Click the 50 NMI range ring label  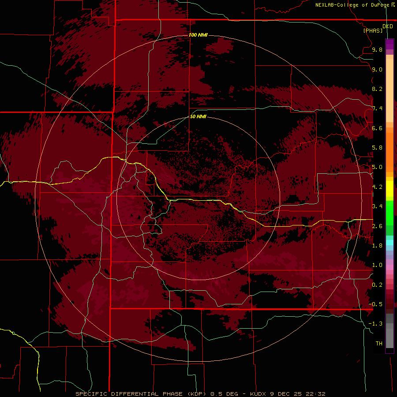[198, 116]
